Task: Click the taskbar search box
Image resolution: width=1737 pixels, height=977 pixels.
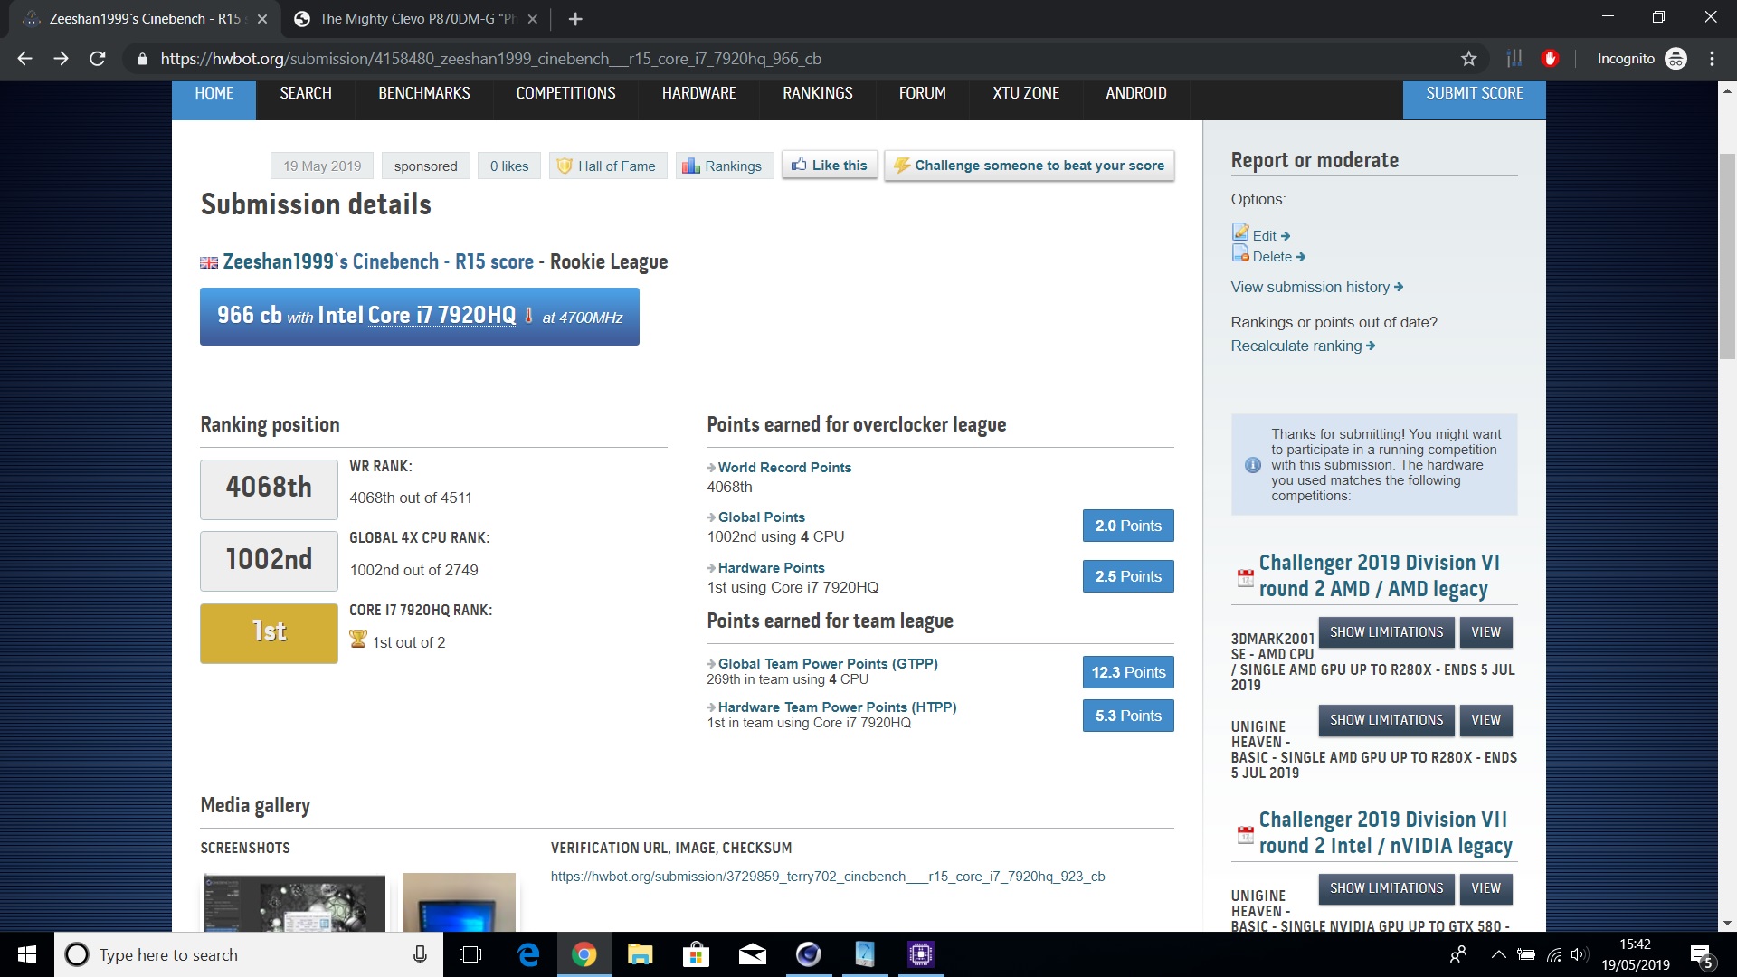Action: pos(249,954)
